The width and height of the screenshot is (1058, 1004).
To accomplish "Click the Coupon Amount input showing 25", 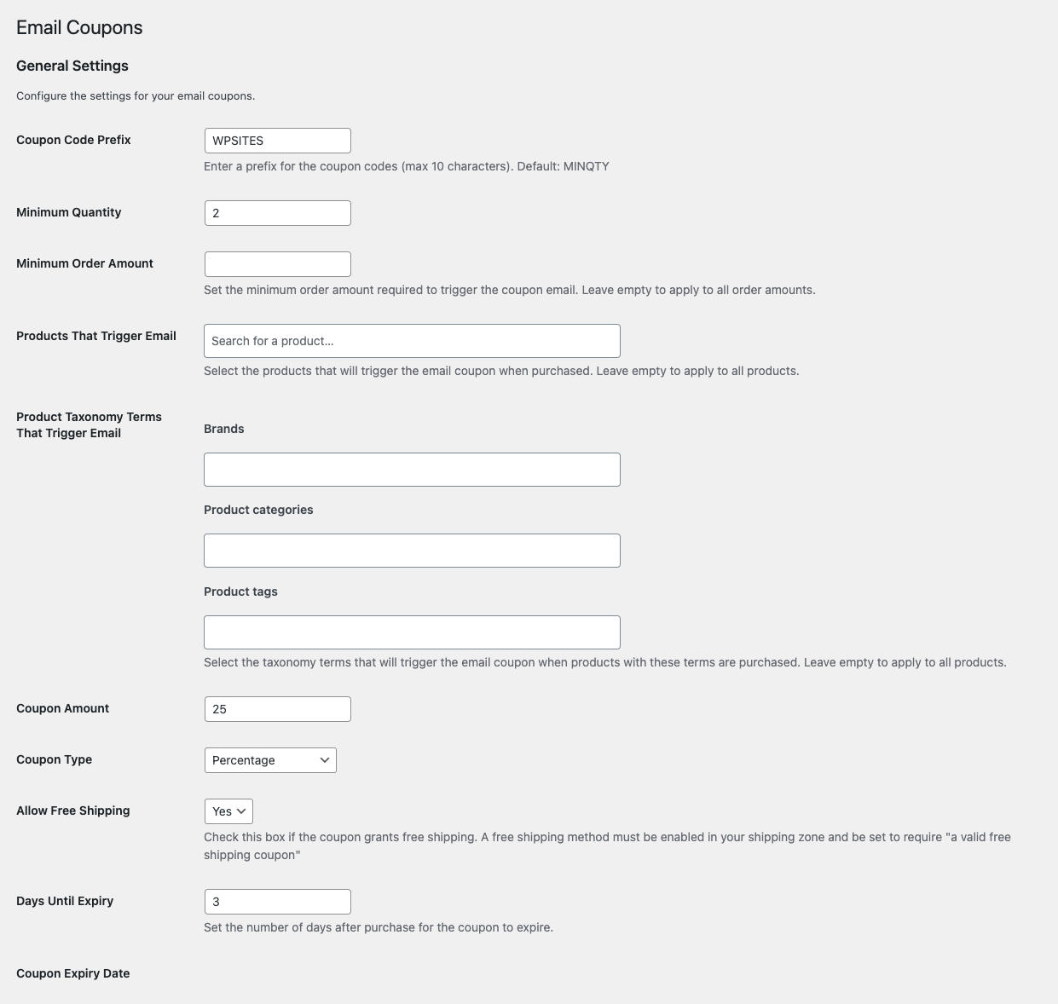I will coord(277,709).
